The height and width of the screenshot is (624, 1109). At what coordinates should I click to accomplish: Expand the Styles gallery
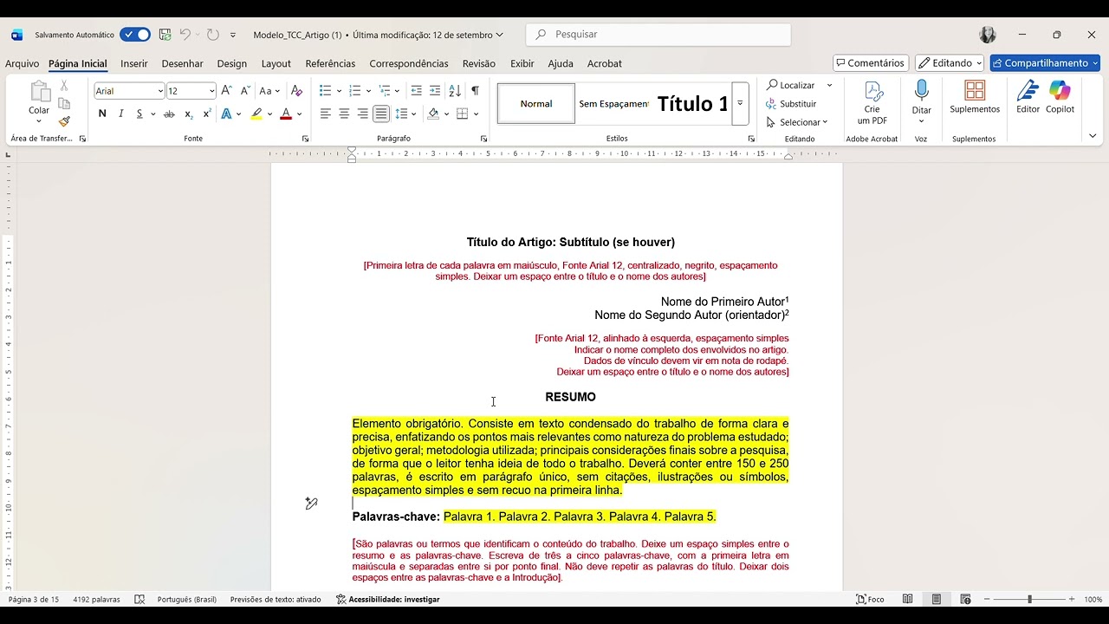pyautogui.click(x=740, y=104)
